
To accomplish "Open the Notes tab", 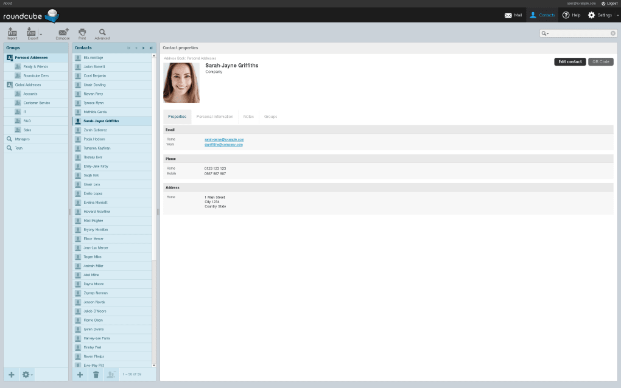I will pos(248,116).
